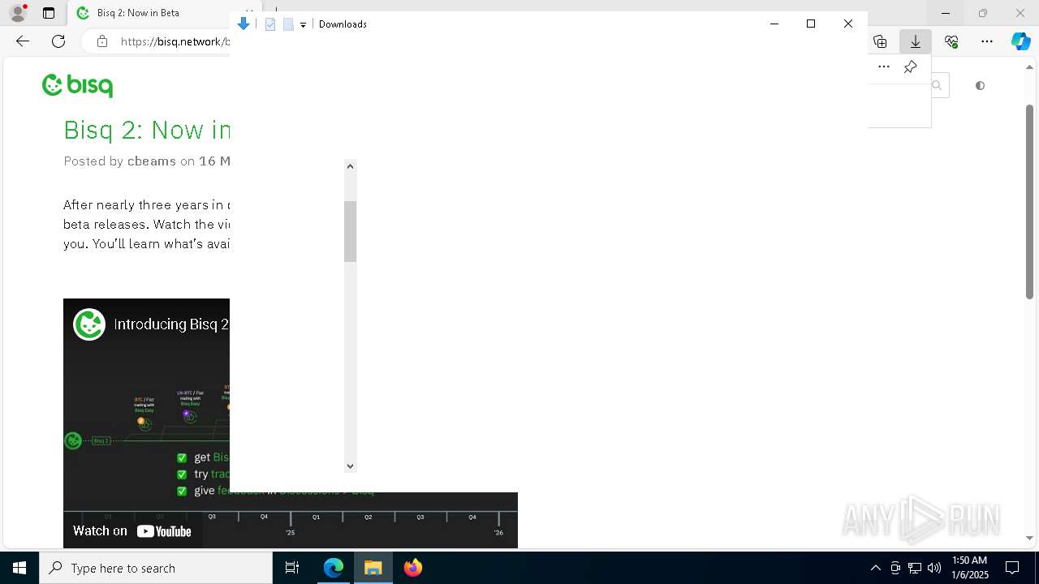
Task: Click the Downloads folder title bar icon
Action: point(244,24)
